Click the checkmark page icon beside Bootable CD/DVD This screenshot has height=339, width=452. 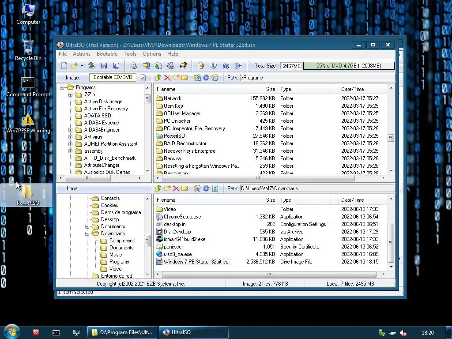tap(143, 78)
